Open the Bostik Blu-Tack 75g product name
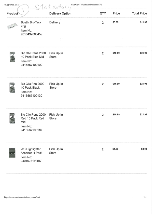The width and height of the screenshot is (152, 215). (31, 24)
